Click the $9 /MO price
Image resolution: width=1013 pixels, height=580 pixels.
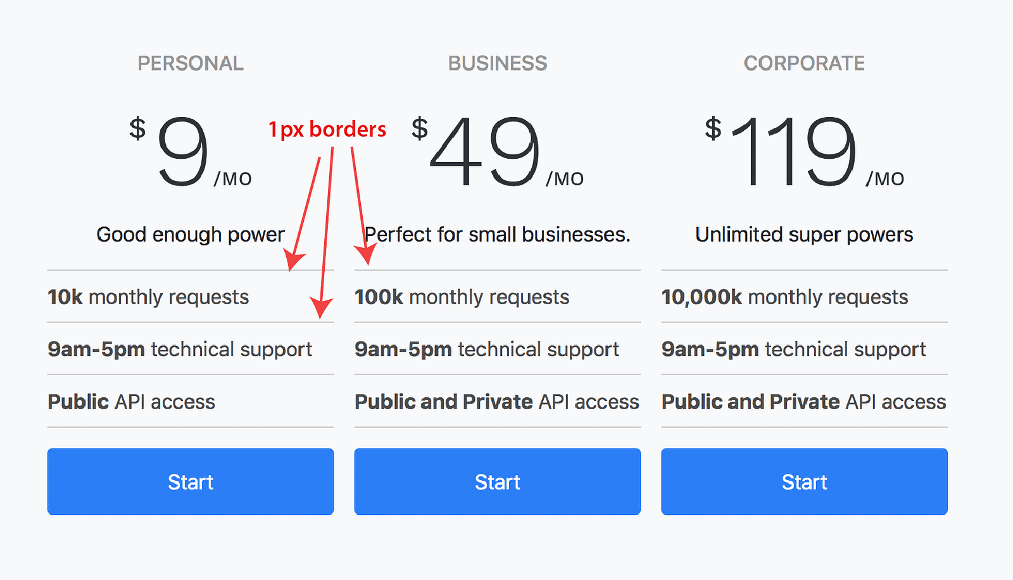191,152
